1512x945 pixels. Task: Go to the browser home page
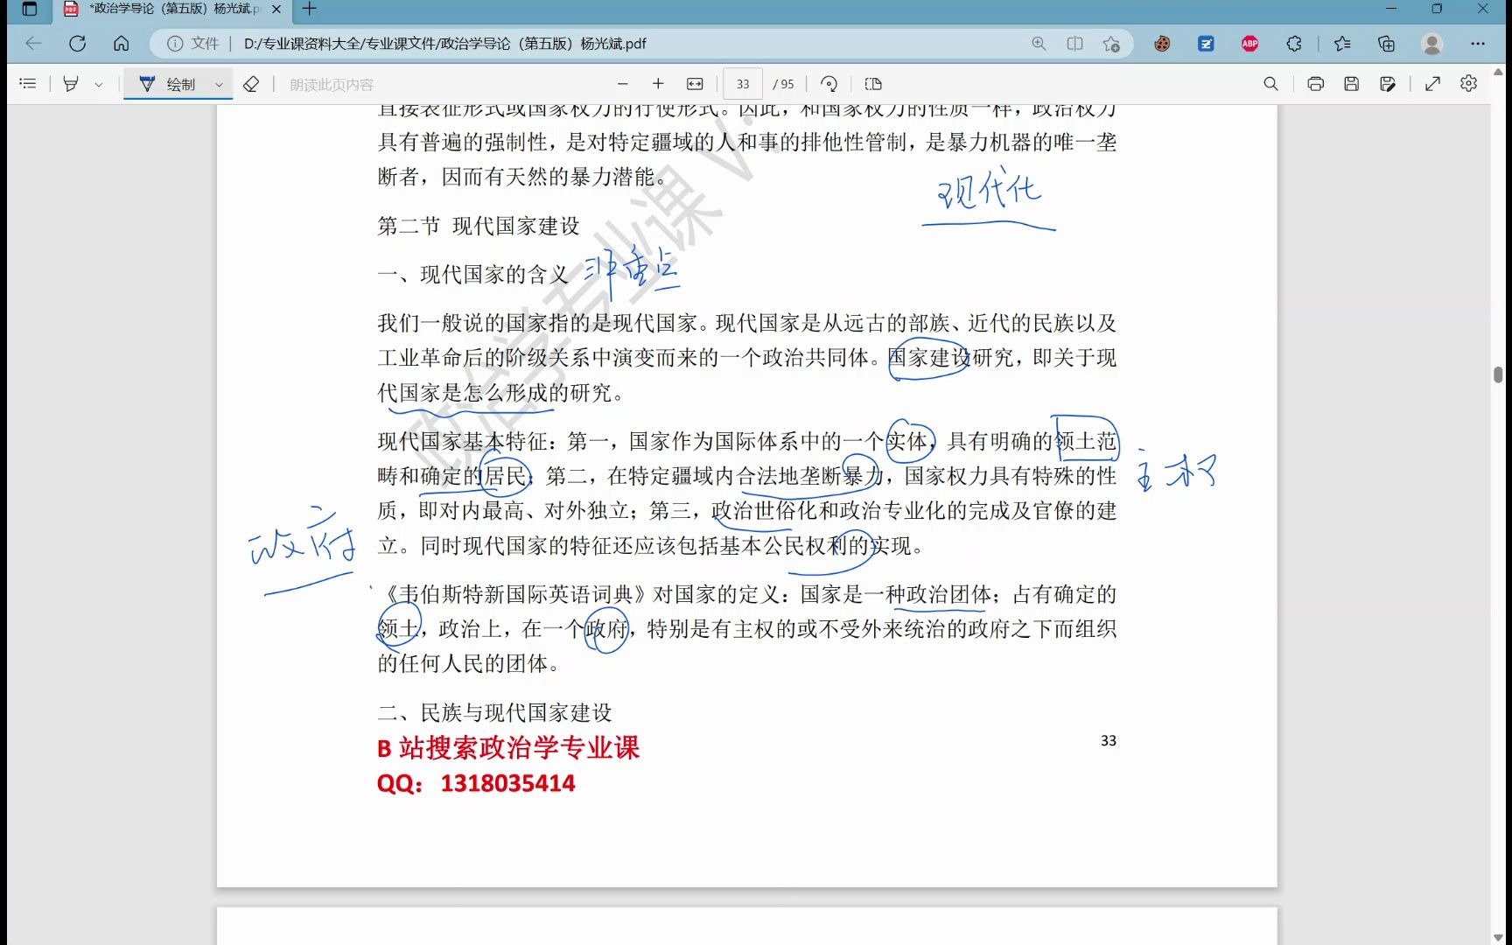point(121,44)
